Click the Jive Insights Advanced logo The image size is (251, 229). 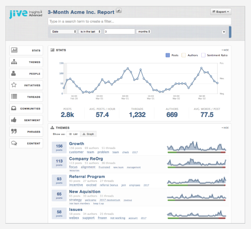click(26, 14)
